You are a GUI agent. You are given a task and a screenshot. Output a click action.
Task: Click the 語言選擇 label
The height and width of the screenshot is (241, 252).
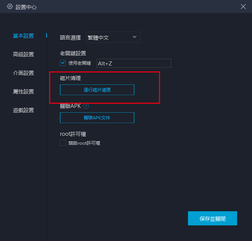[70, 38]
